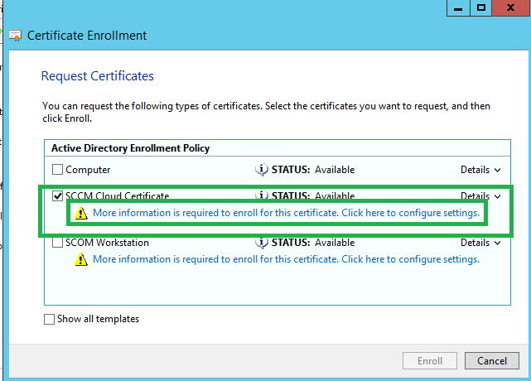Image resolution: width=531 pixels, height=381 pixels.
Task: Click the Cancel button
Action: pyautogui.click(x=492, y=360)
